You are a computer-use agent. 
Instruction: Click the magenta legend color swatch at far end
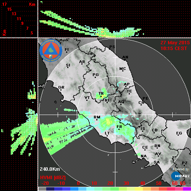(187, 189)
